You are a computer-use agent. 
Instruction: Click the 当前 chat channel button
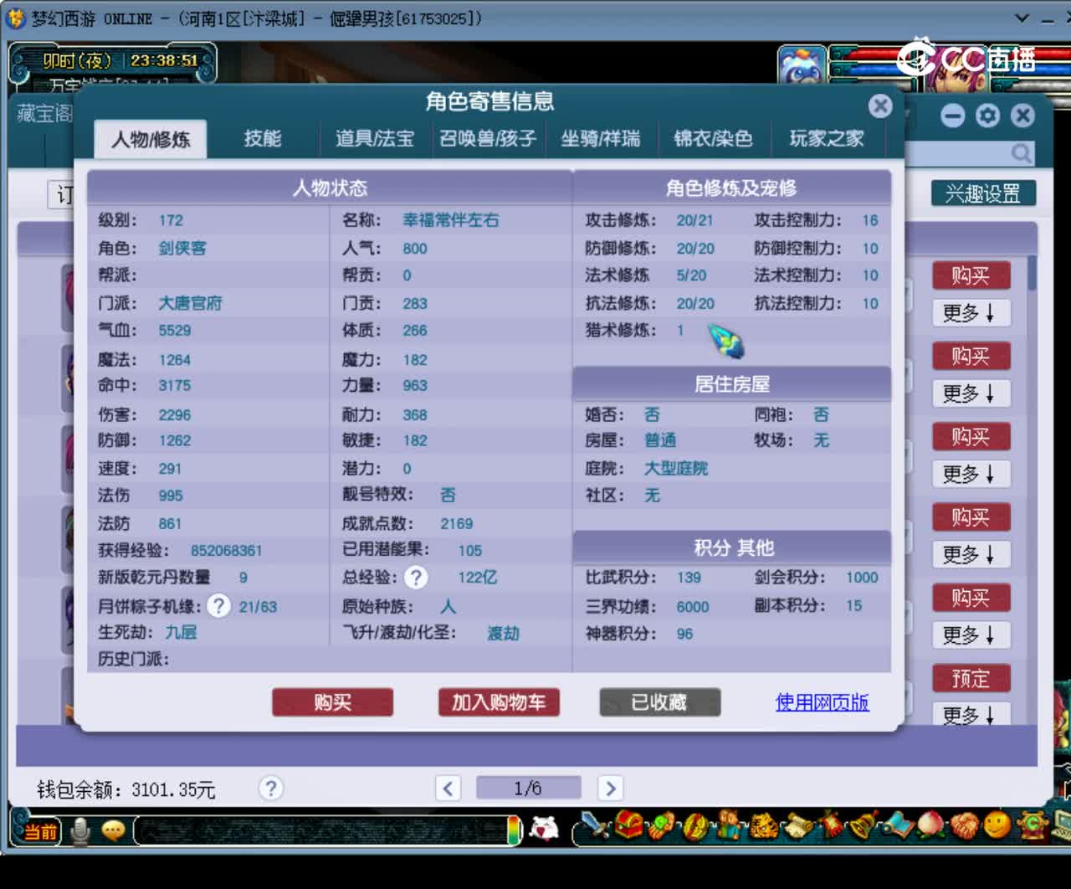coord(38,831)
